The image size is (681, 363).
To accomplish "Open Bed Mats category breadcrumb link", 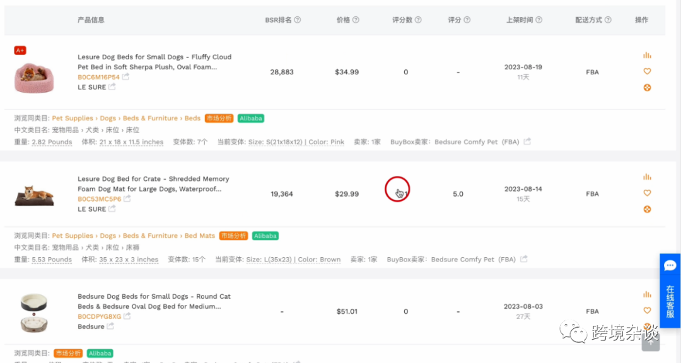I will point(200,236).
